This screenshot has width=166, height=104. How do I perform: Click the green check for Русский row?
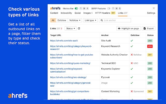(132, 77)
